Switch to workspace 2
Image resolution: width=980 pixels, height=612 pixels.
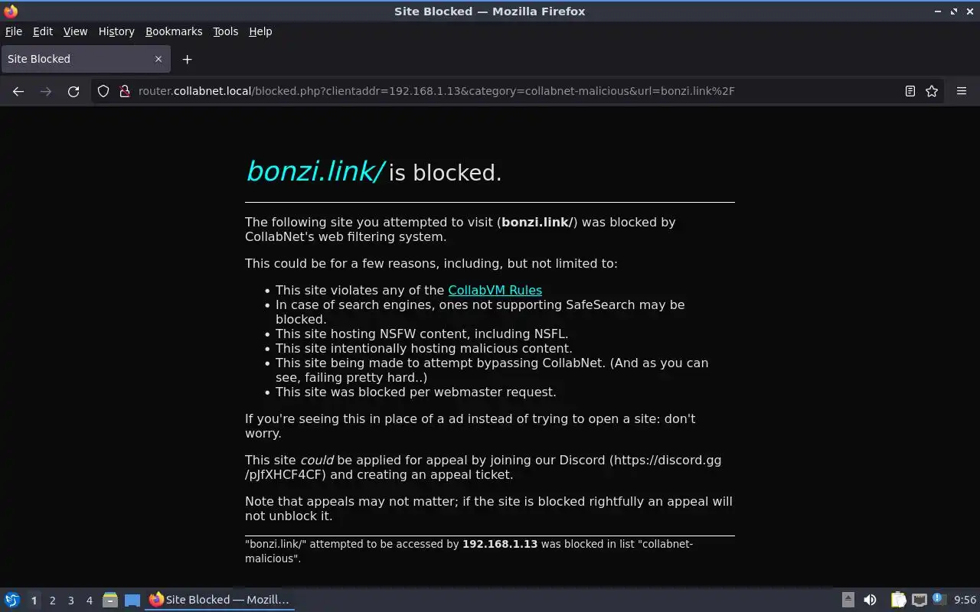[x=52, y=601]
